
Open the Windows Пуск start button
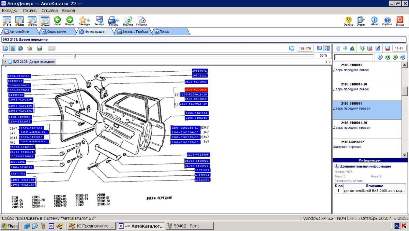(10, 226)
